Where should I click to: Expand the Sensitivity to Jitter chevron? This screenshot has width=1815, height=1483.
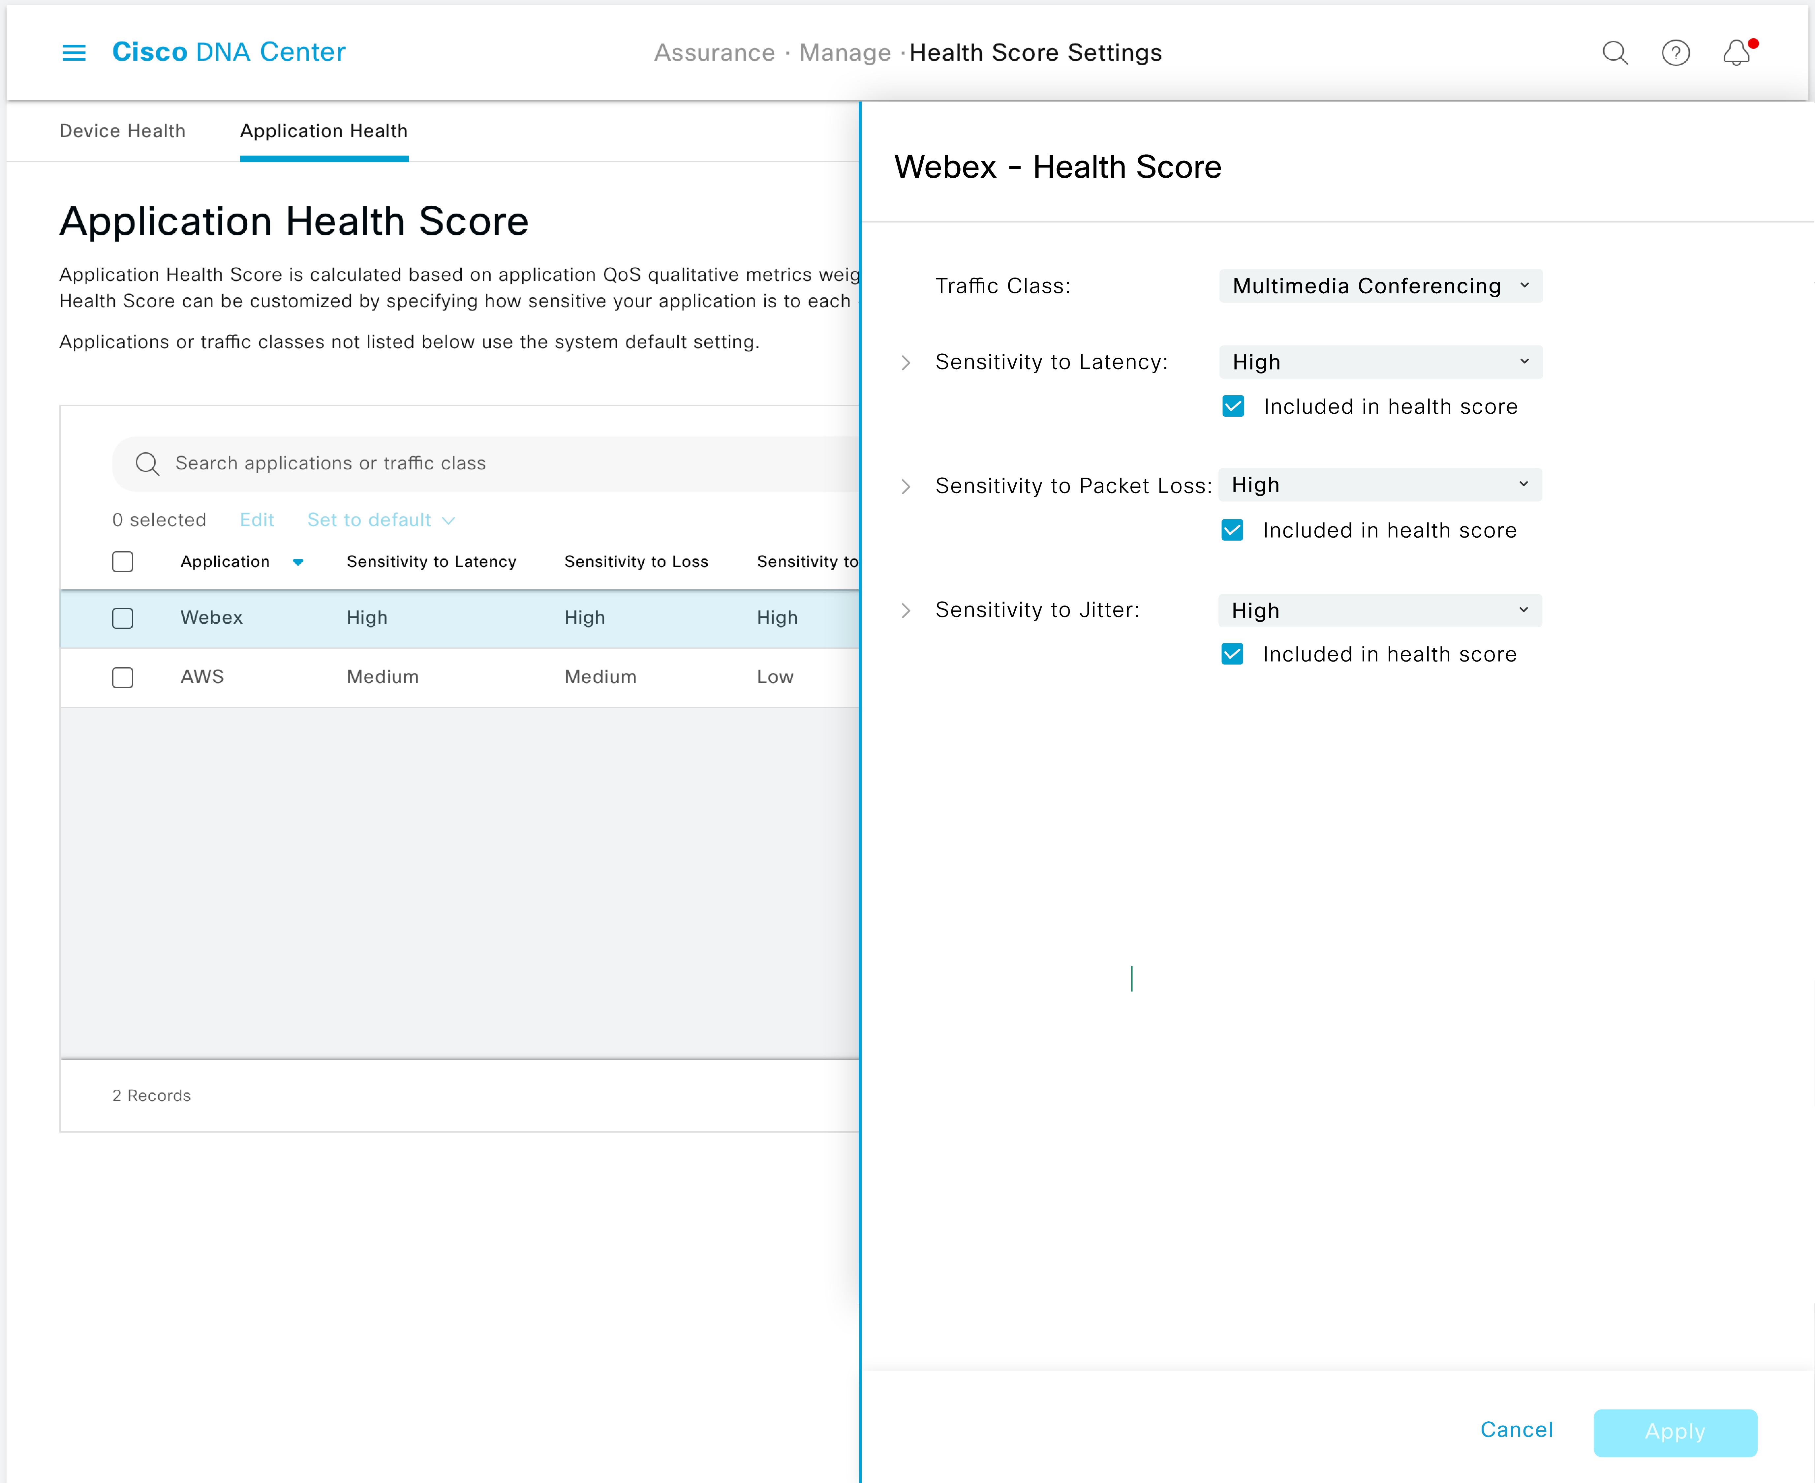(907, 611)
